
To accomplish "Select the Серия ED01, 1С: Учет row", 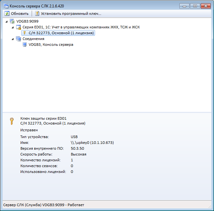I will point(81,27).
